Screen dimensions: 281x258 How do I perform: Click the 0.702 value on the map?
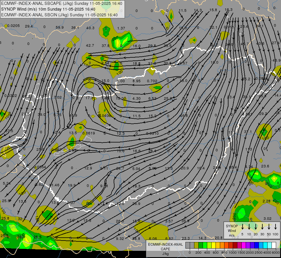[152, 81]
